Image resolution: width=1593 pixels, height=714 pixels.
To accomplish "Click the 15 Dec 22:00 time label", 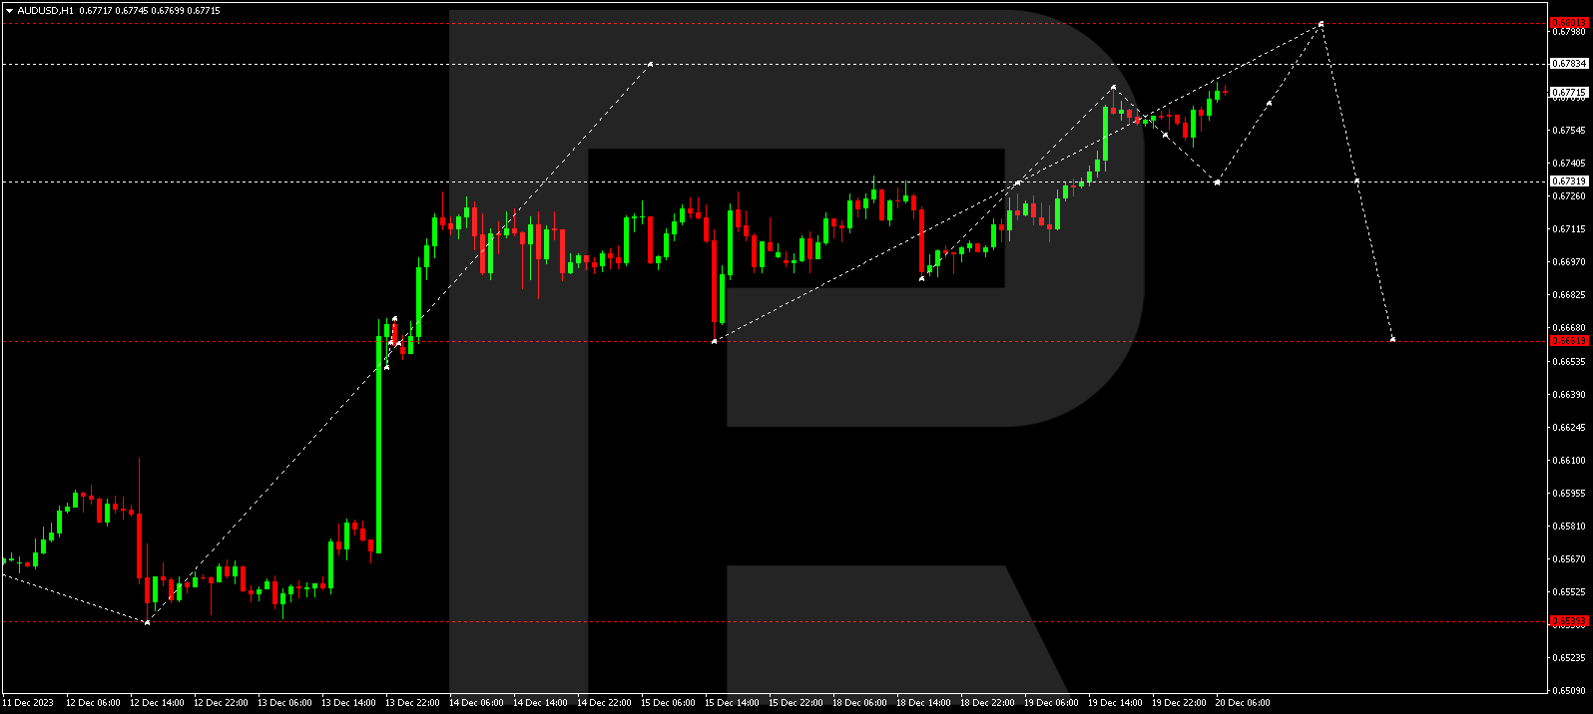I will 796,703.
